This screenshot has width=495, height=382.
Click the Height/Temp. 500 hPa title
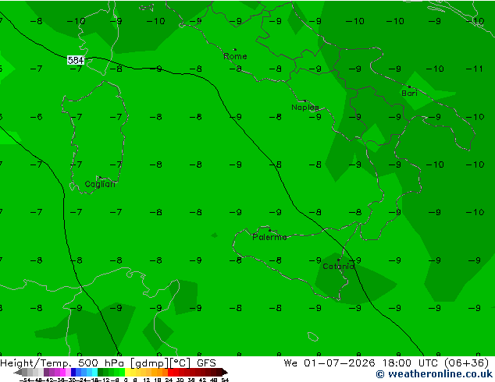[x=62, y=363]
